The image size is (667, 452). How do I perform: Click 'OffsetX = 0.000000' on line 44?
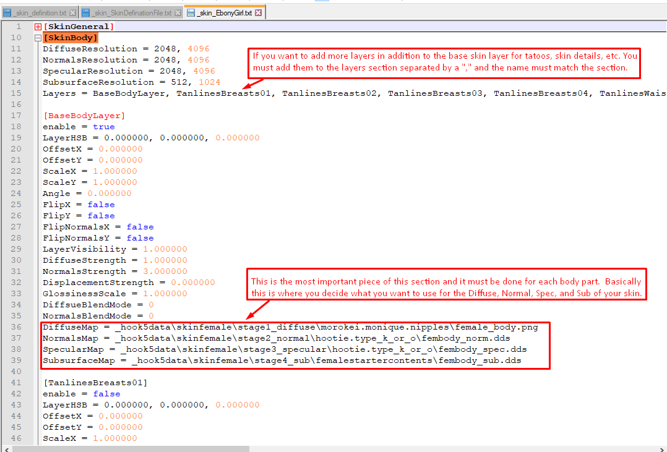click(x=93, y=416)
